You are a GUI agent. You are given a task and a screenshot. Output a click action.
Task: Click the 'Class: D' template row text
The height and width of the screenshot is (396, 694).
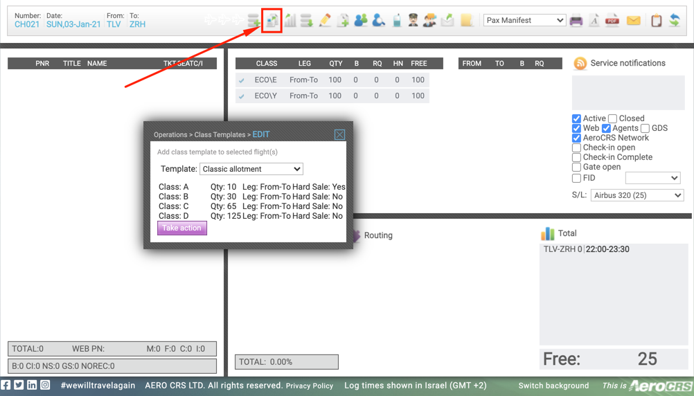(x=173, y=216)
